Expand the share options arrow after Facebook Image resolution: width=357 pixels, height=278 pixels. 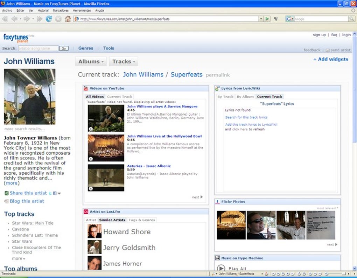[59, 193]
